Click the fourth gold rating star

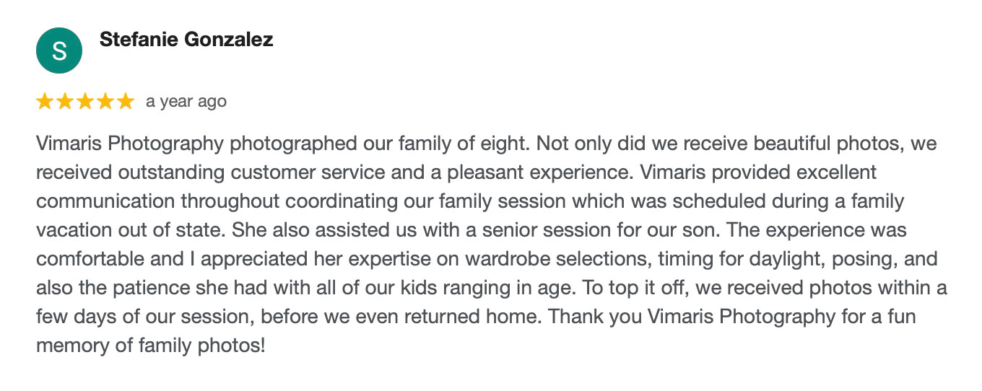point(105,102)
